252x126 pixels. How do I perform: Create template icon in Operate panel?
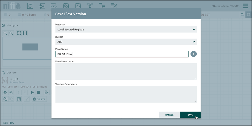tap(46, 92)
